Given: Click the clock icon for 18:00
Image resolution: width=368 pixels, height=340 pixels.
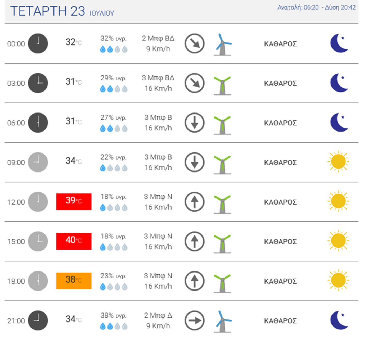Looking at the screenshot, I should tap(38, 281).
